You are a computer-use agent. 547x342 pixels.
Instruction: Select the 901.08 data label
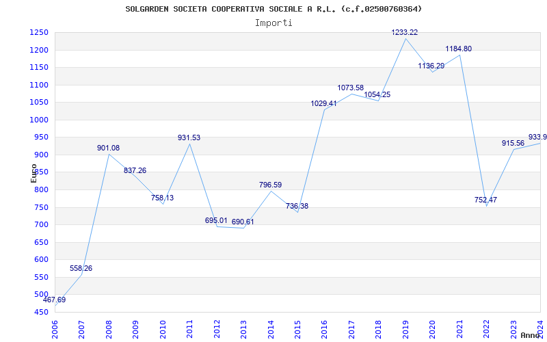tap(108, 148)
